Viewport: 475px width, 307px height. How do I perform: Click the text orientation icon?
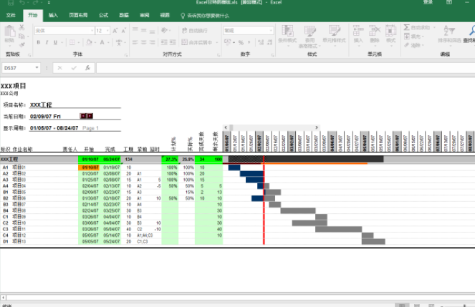[165, 30]
